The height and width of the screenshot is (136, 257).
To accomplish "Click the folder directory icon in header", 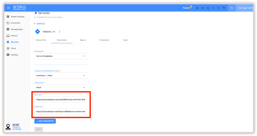I will (213, 8).
